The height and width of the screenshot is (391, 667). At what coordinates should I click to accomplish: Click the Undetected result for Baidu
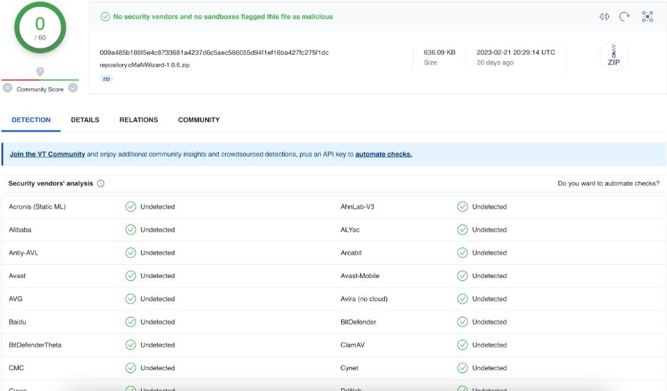(158, 322)
